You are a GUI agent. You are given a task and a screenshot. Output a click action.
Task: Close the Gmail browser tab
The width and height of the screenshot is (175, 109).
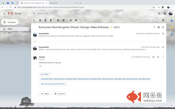click(47, 3)
